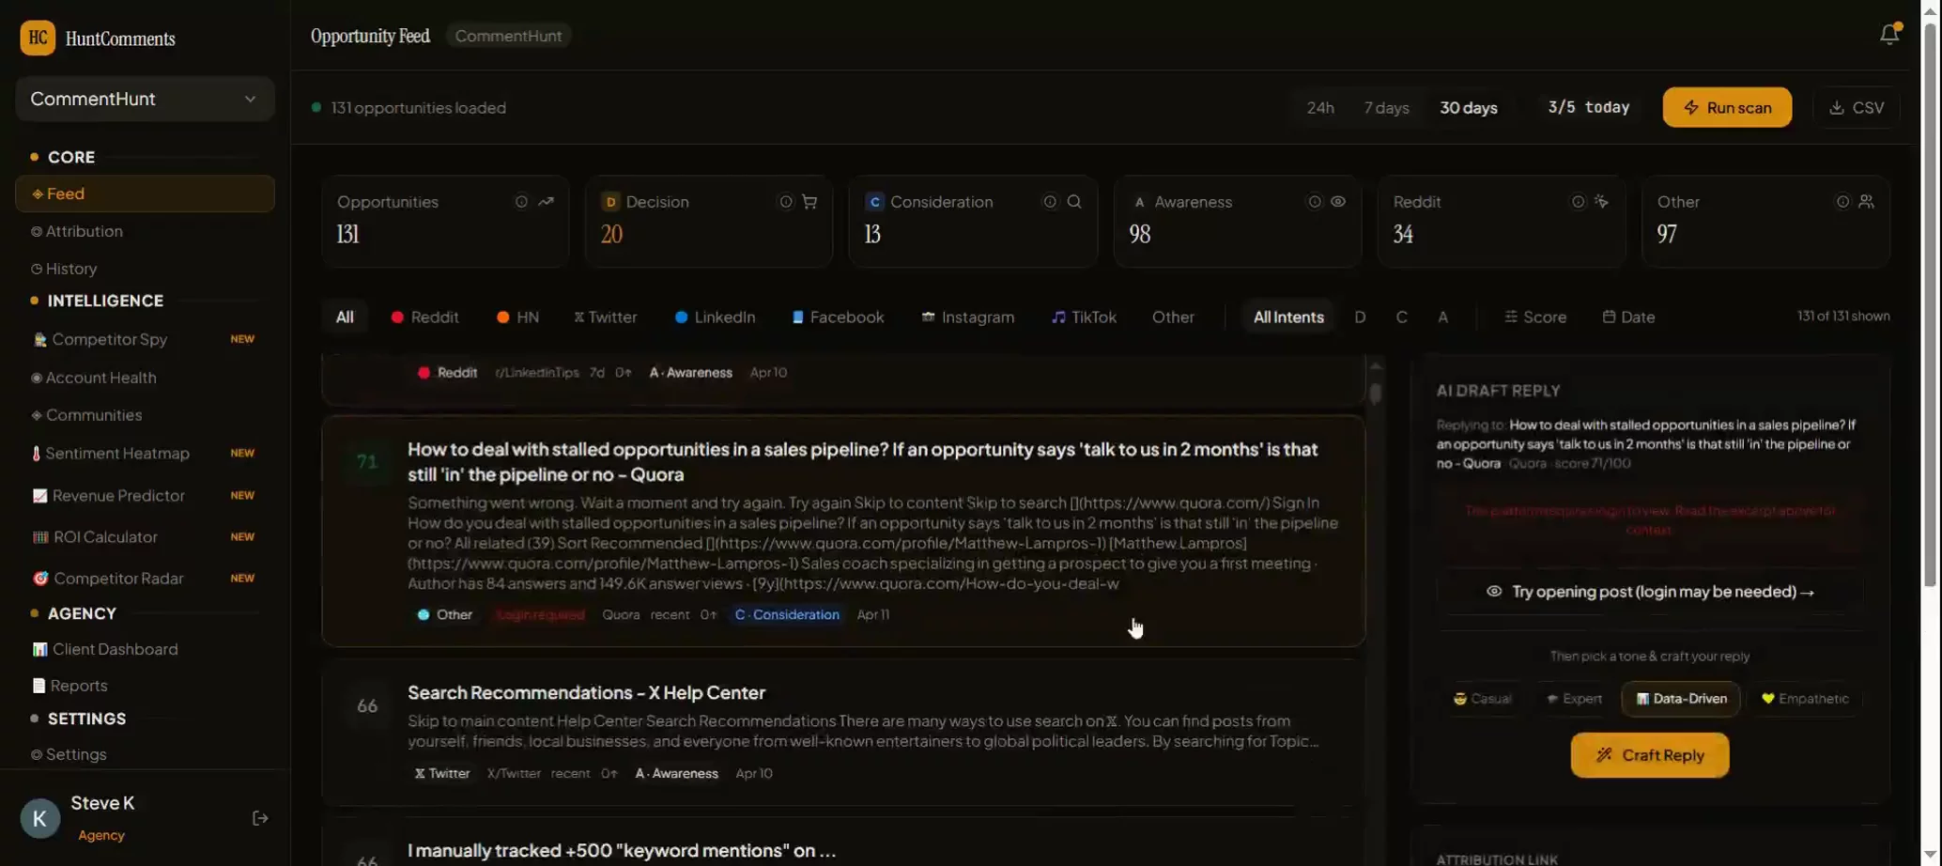
Task: Filter the feed by Facebook
Action: click(838, 317)
